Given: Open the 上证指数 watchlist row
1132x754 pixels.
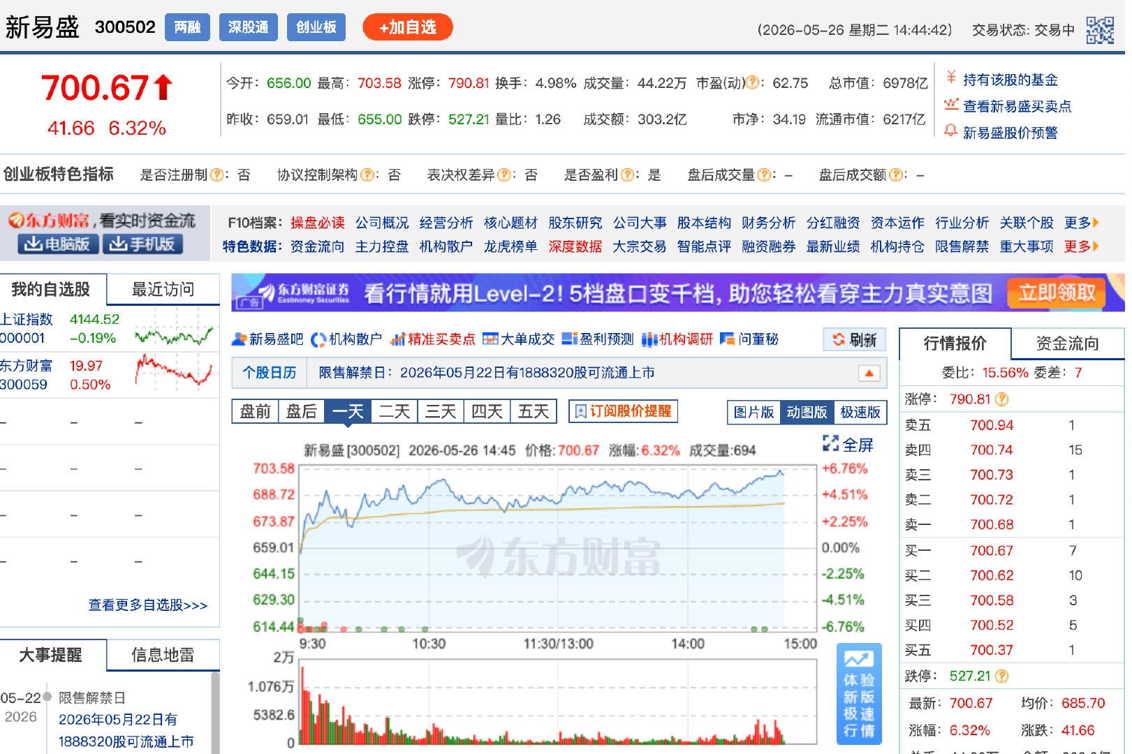Looking at the screenshot, I should 110,329.
